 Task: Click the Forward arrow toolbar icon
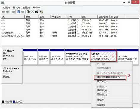tap(7, 12)
